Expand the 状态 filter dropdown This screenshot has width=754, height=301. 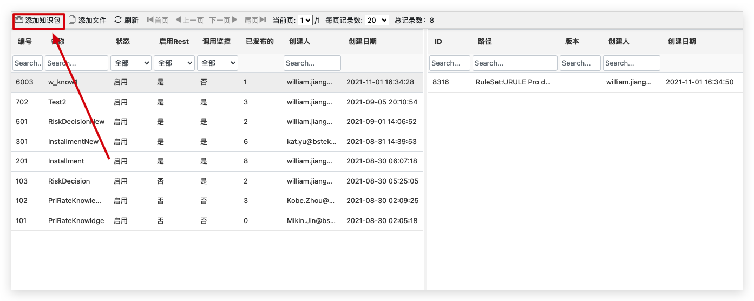[x=130, y=63]
